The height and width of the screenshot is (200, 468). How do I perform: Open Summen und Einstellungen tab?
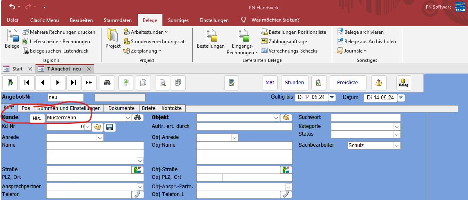click(69, 108)
